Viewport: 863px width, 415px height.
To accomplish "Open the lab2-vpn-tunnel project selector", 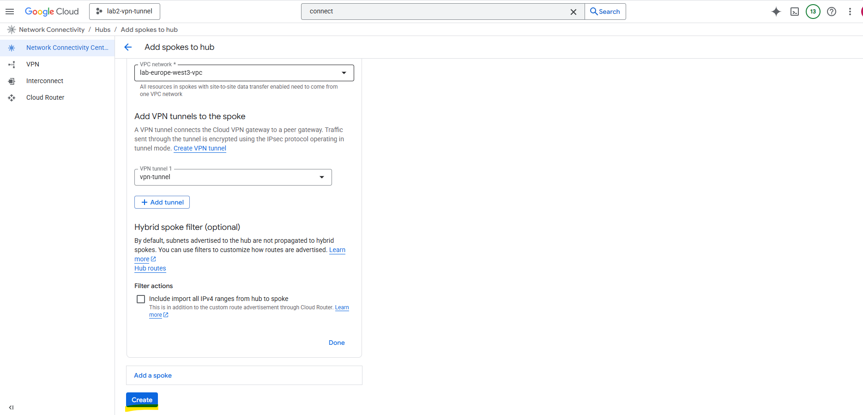I will click(x=125, y=12).
